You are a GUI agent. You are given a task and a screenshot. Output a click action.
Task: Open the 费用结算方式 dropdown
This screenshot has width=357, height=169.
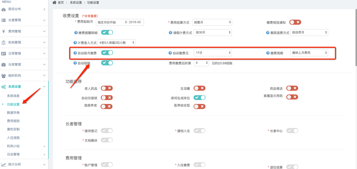(x=212, y=22)
